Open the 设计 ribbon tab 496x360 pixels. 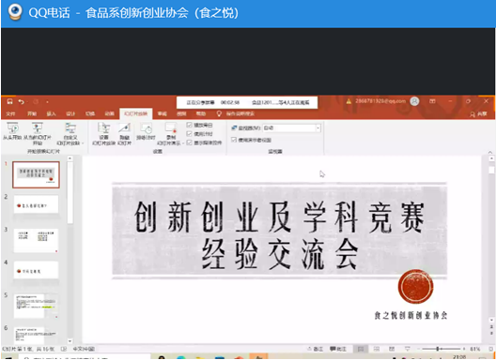(x=70, y=113)
